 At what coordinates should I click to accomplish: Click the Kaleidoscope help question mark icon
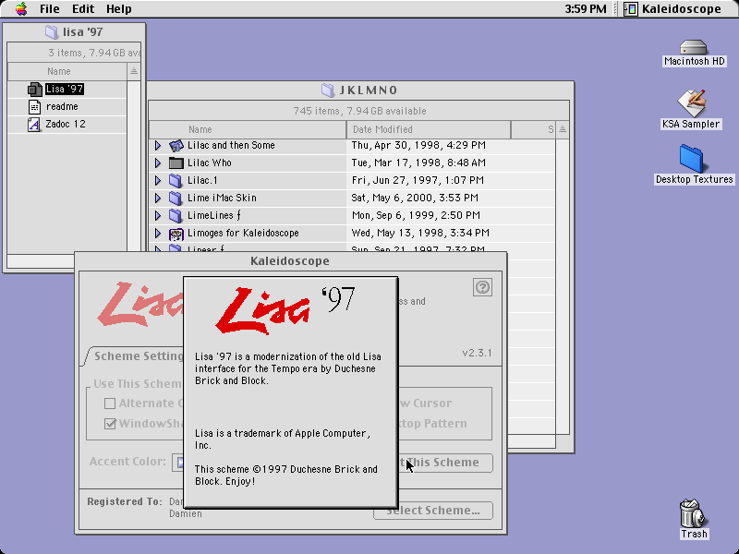click(x=482, y=287)
